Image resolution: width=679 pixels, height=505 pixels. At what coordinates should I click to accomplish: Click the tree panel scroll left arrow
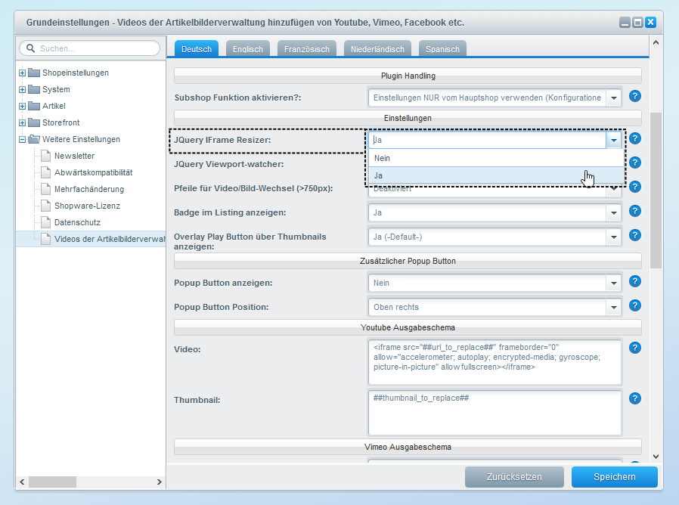pos(22,482)
